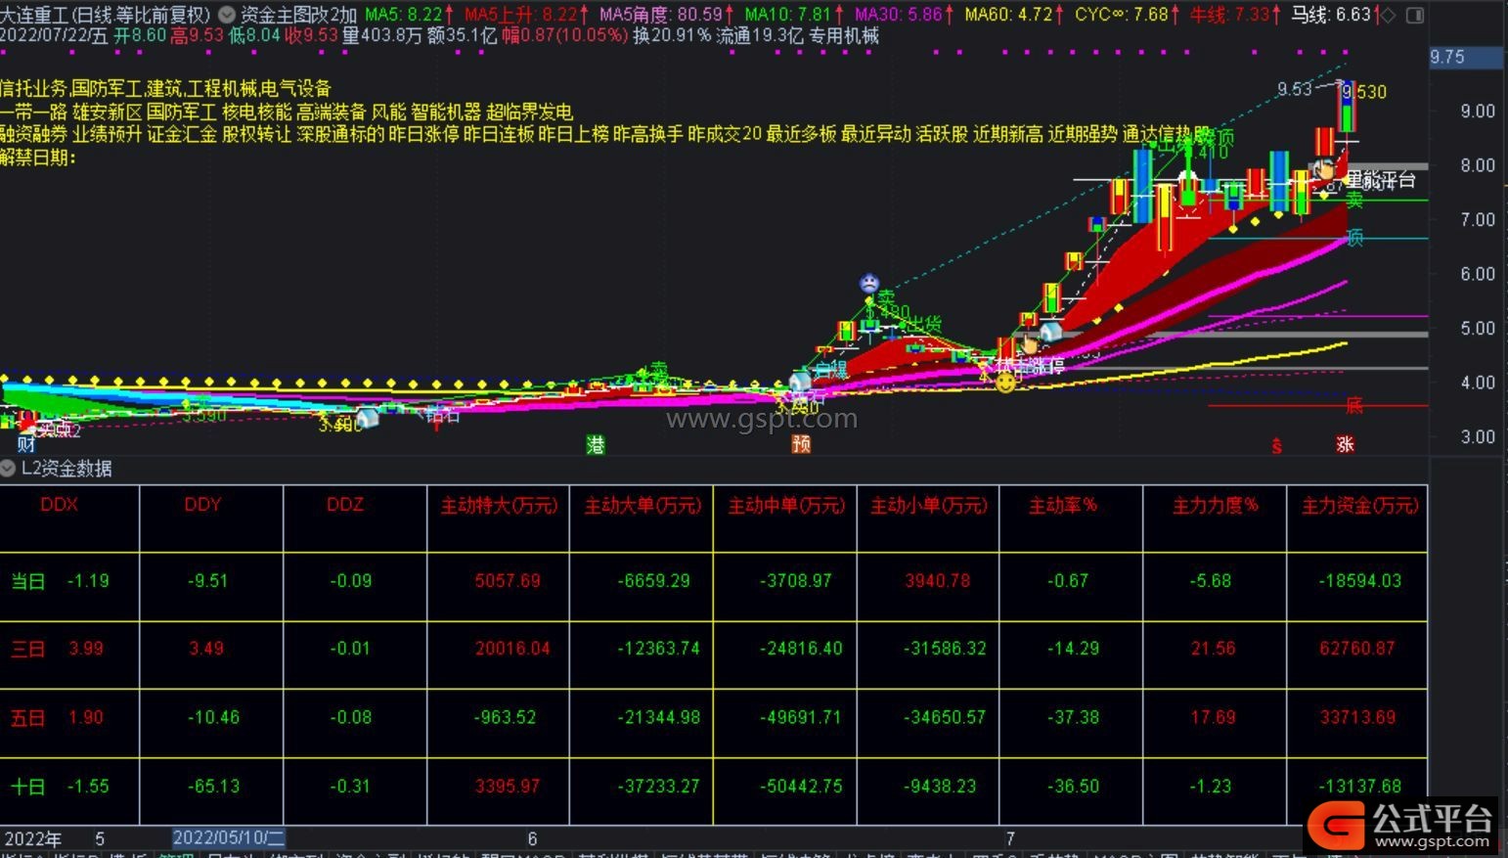The width and height of the screenshot is (1508, 858).
Task: Click the 主动小单(万元) column header
Action: pos(929,505)
